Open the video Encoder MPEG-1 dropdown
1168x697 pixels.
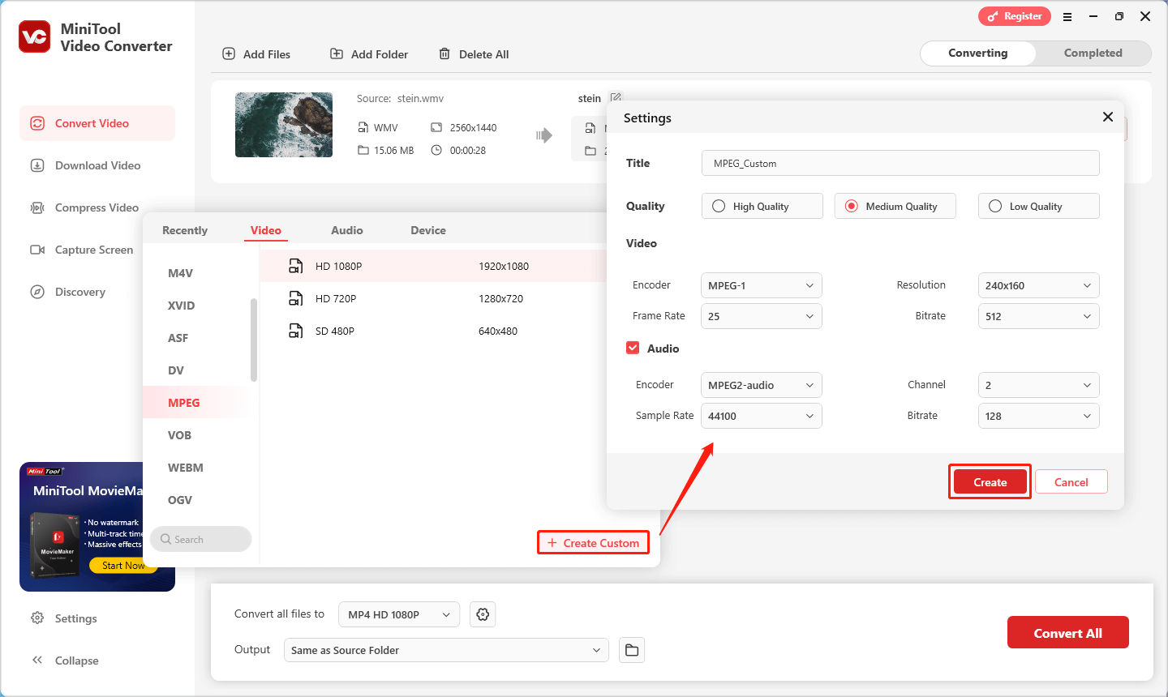pyautogui.click(x=762, y=285)
